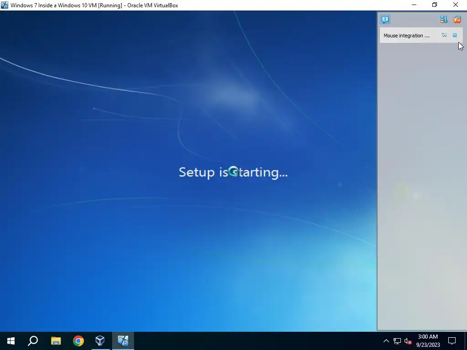Click the VirtualBox window title icon
This screenshot has height=350, width=467.
click(5, 5)
